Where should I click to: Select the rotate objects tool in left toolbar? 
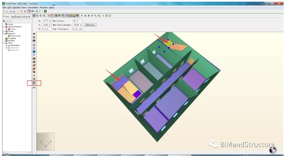[34, 37]
